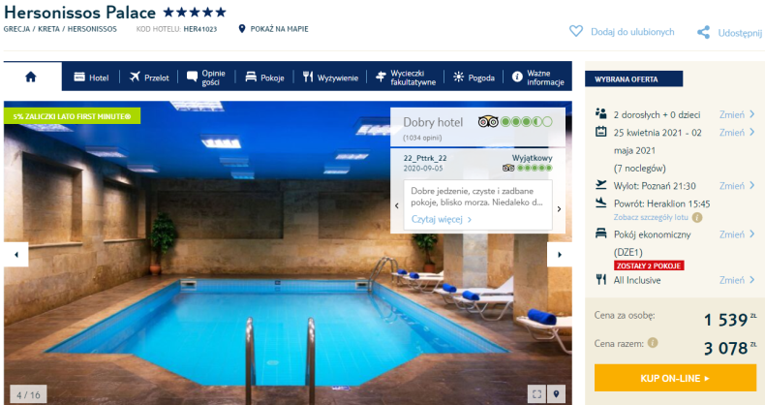This screenshot has height=405, width=765.
Task: Switch to Wyżywienie tab
Action: pyautogui.click(x=330, y=78)
